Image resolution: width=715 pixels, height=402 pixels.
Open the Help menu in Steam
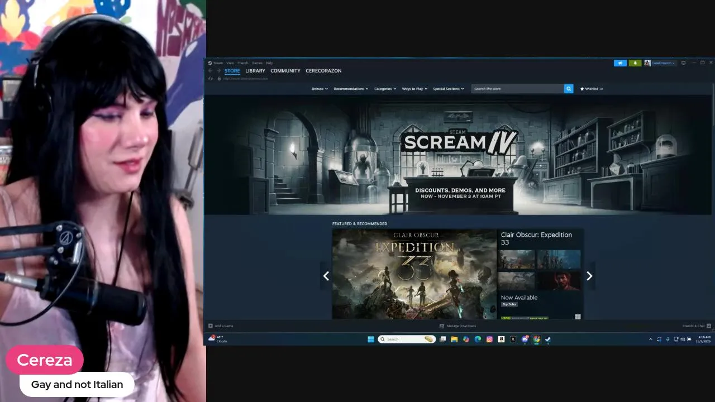269,63
